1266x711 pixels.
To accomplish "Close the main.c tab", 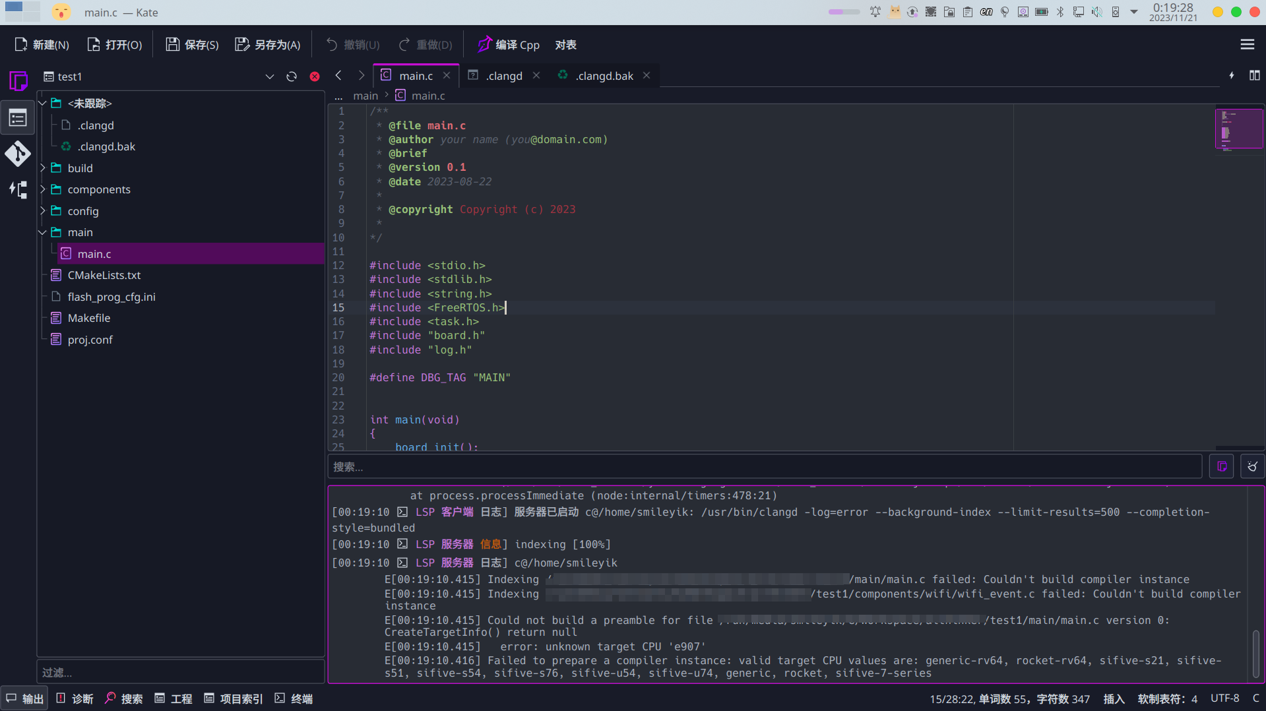I will tap(447, 76).
